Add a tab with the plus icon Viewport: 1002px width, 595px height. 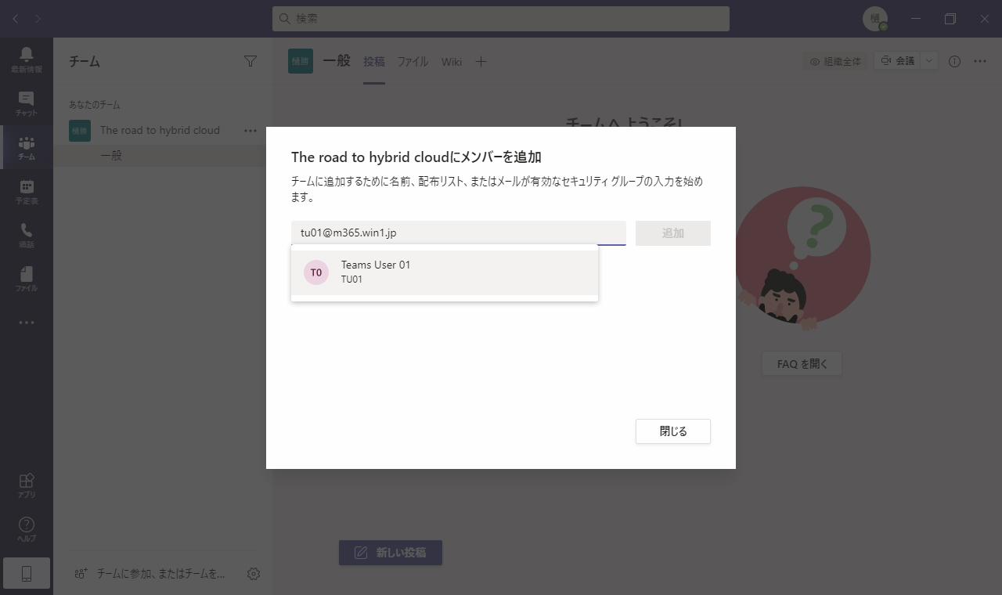(481, 61)
